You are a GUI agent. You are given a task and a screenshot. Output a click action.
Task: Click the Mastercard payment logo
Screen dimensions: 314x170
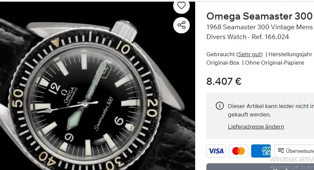pyautogui.click(x=238, y=151)
